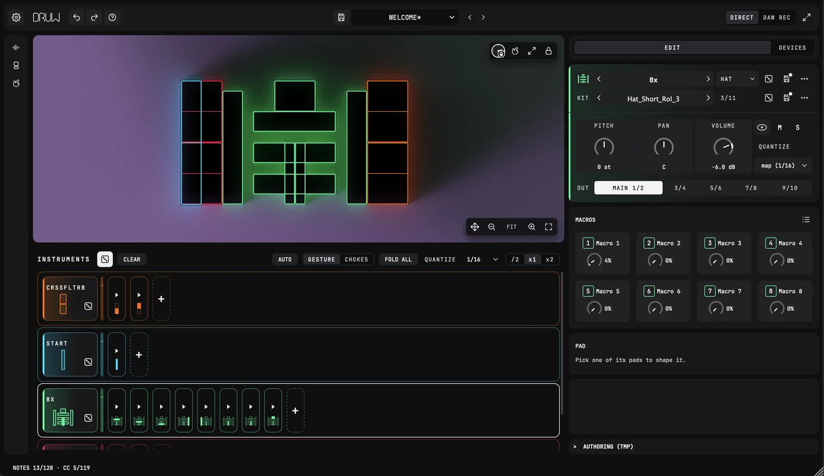
Task: Lock the canvas with padlock icon
Action: click(548, 51)
